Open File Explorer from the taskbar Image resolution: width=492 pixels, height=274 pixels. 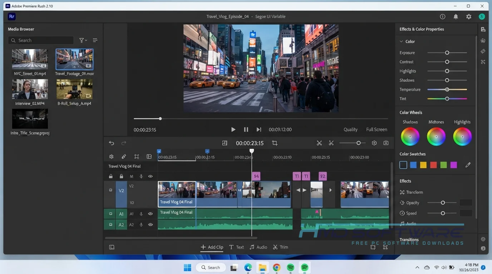point(262,267)
